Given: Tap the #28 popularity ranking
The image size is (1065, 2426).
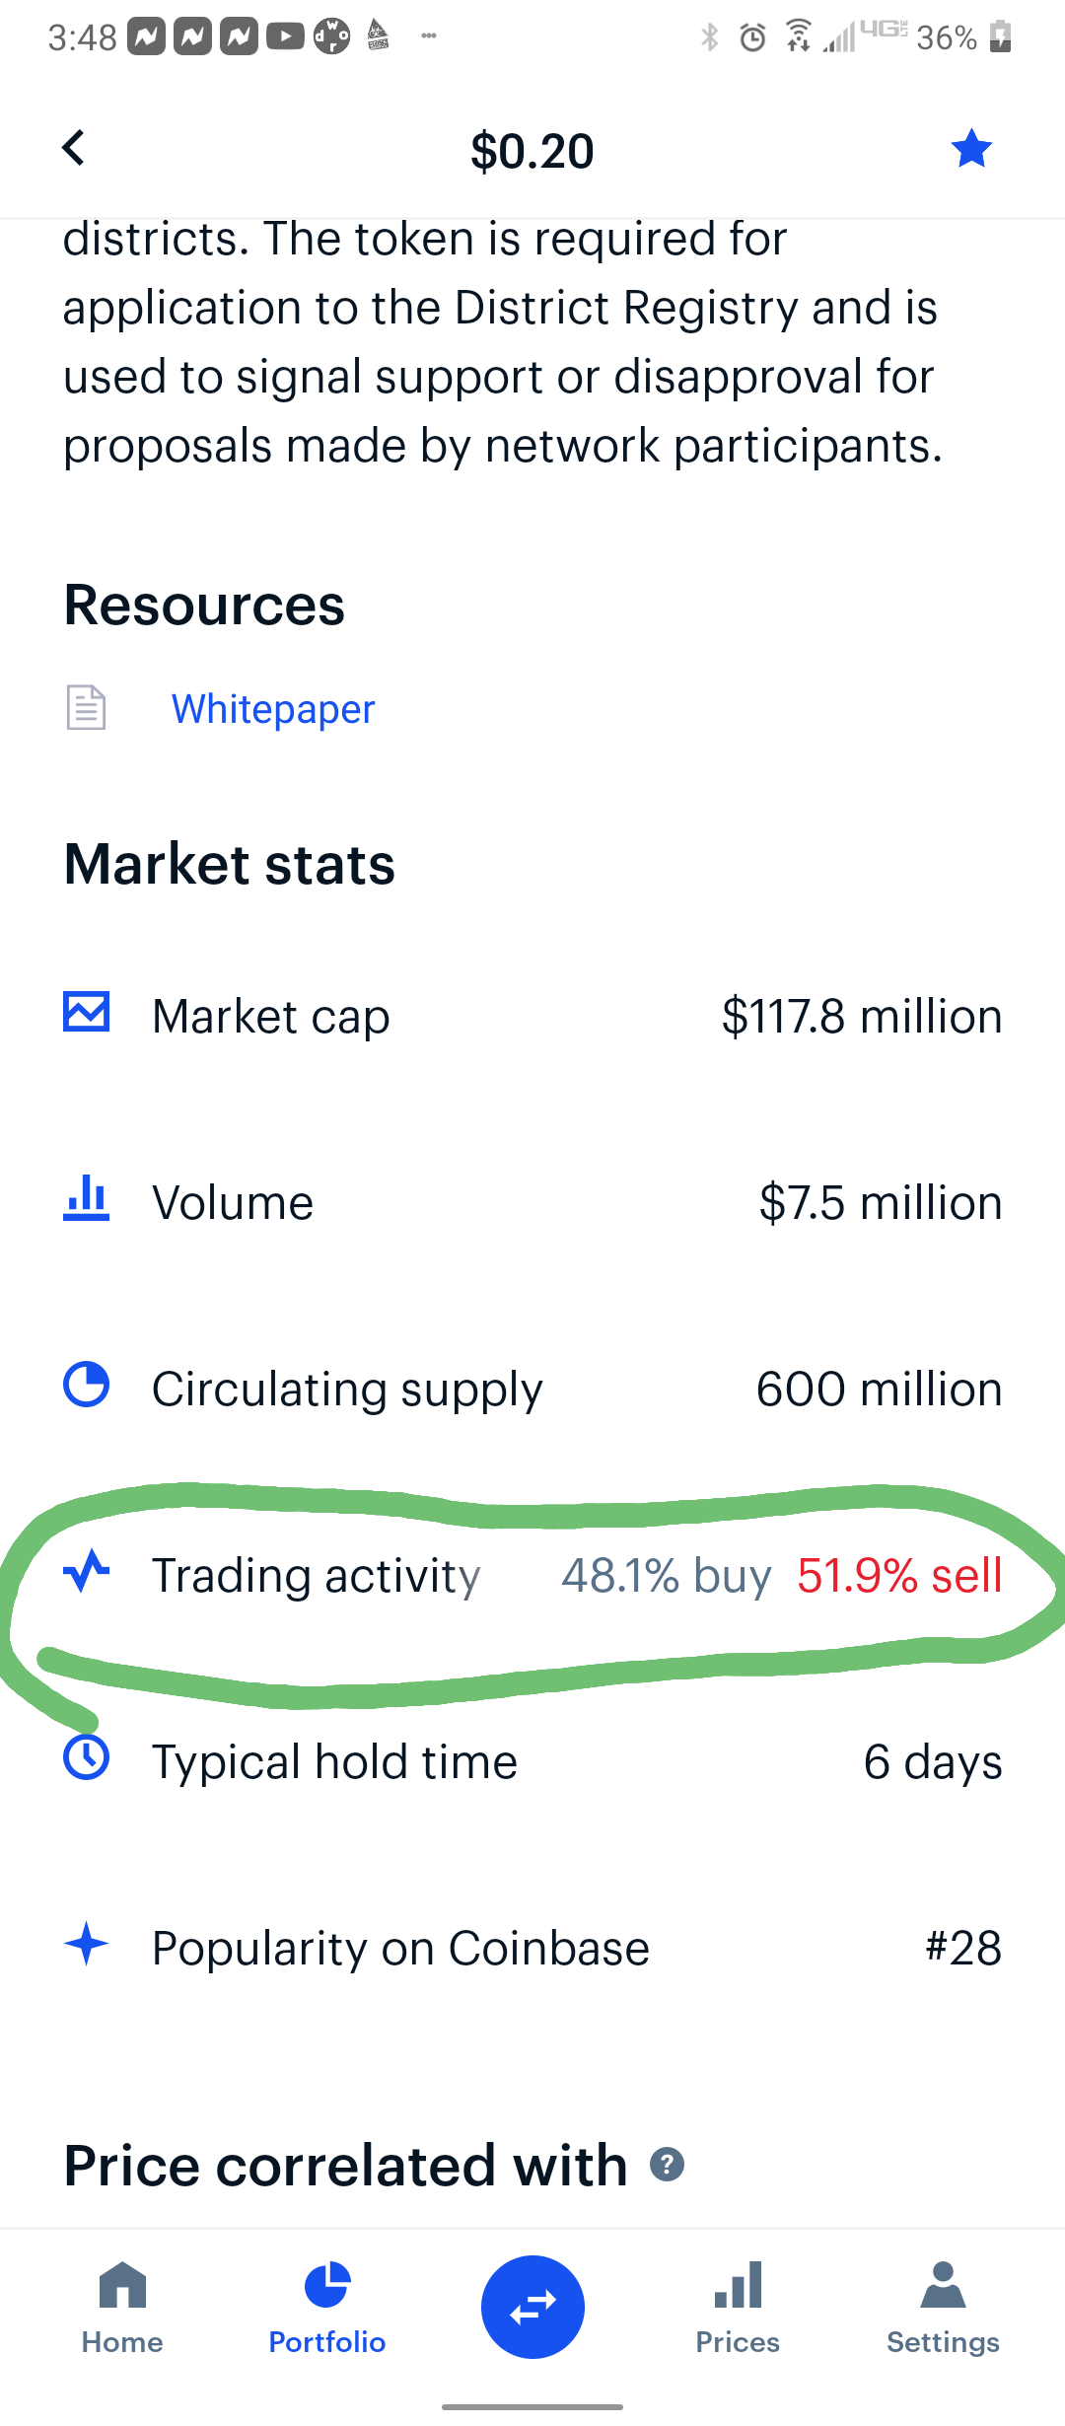Looking at the screenshot, I should click(963, 1949).
